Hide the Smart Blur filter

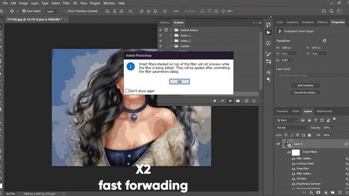(293, 169)
